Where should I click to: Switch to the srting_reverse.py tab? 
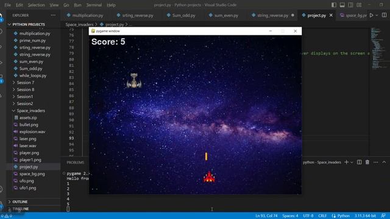(x=135, y=15)
